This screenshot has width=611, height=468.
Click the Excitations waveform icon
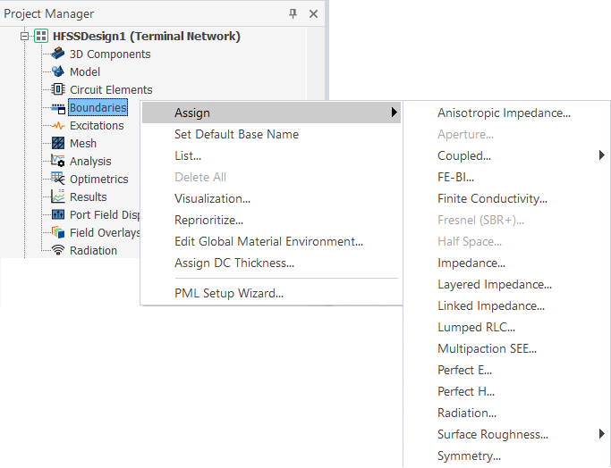[58, 125]
